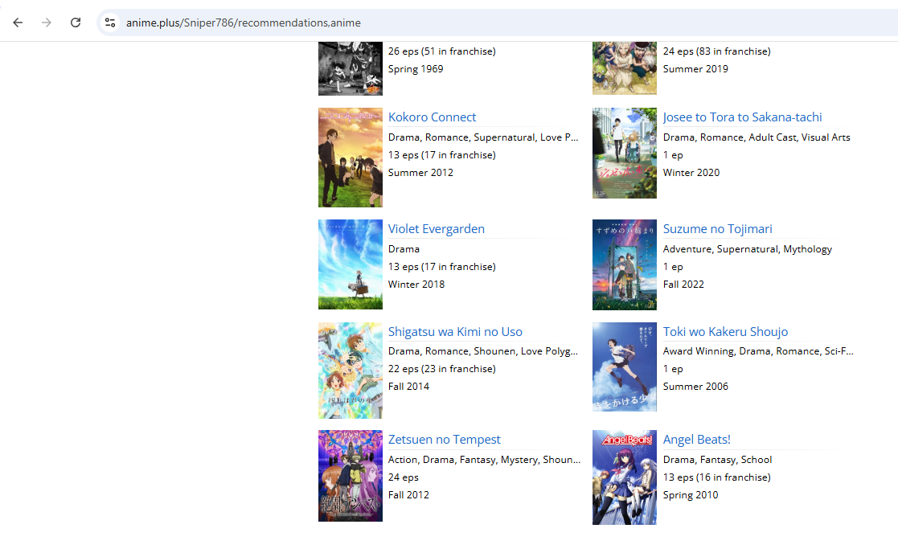Screen dimensions: 898x549
Task: Open the Josee to Tora to Sakana-tachi link
Action: [742, 117]
